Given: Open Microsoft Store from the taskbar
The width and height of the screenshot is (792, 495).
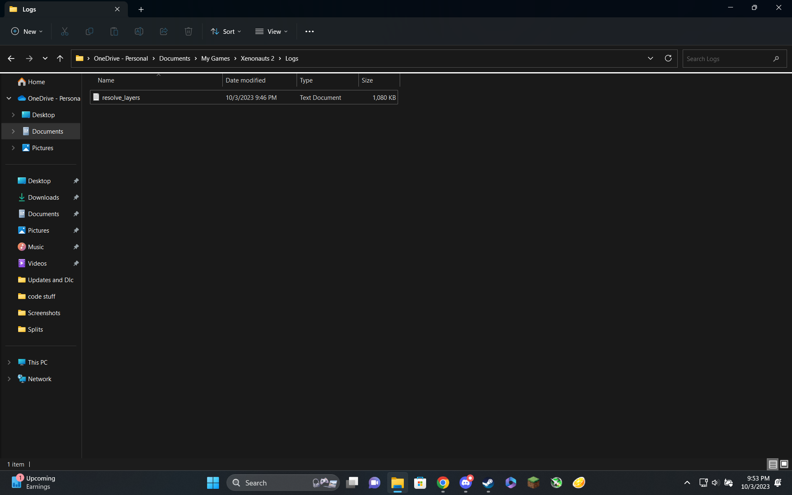Looking at the screenshot, I should [x=420, y=483].
